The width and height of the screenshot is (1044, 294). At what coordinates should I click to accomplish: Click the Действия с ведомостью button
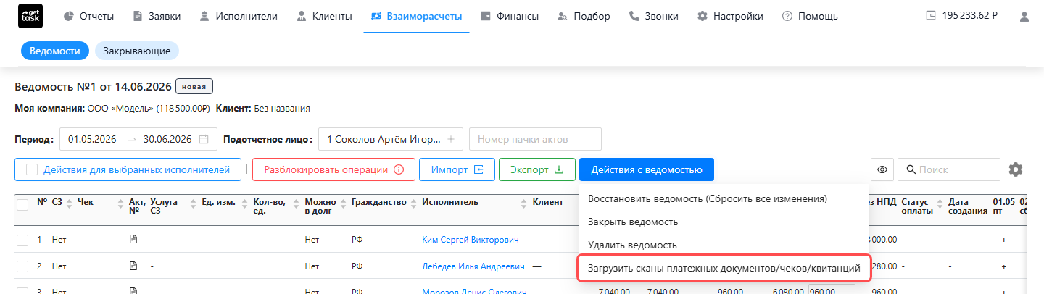click(647, 169)
